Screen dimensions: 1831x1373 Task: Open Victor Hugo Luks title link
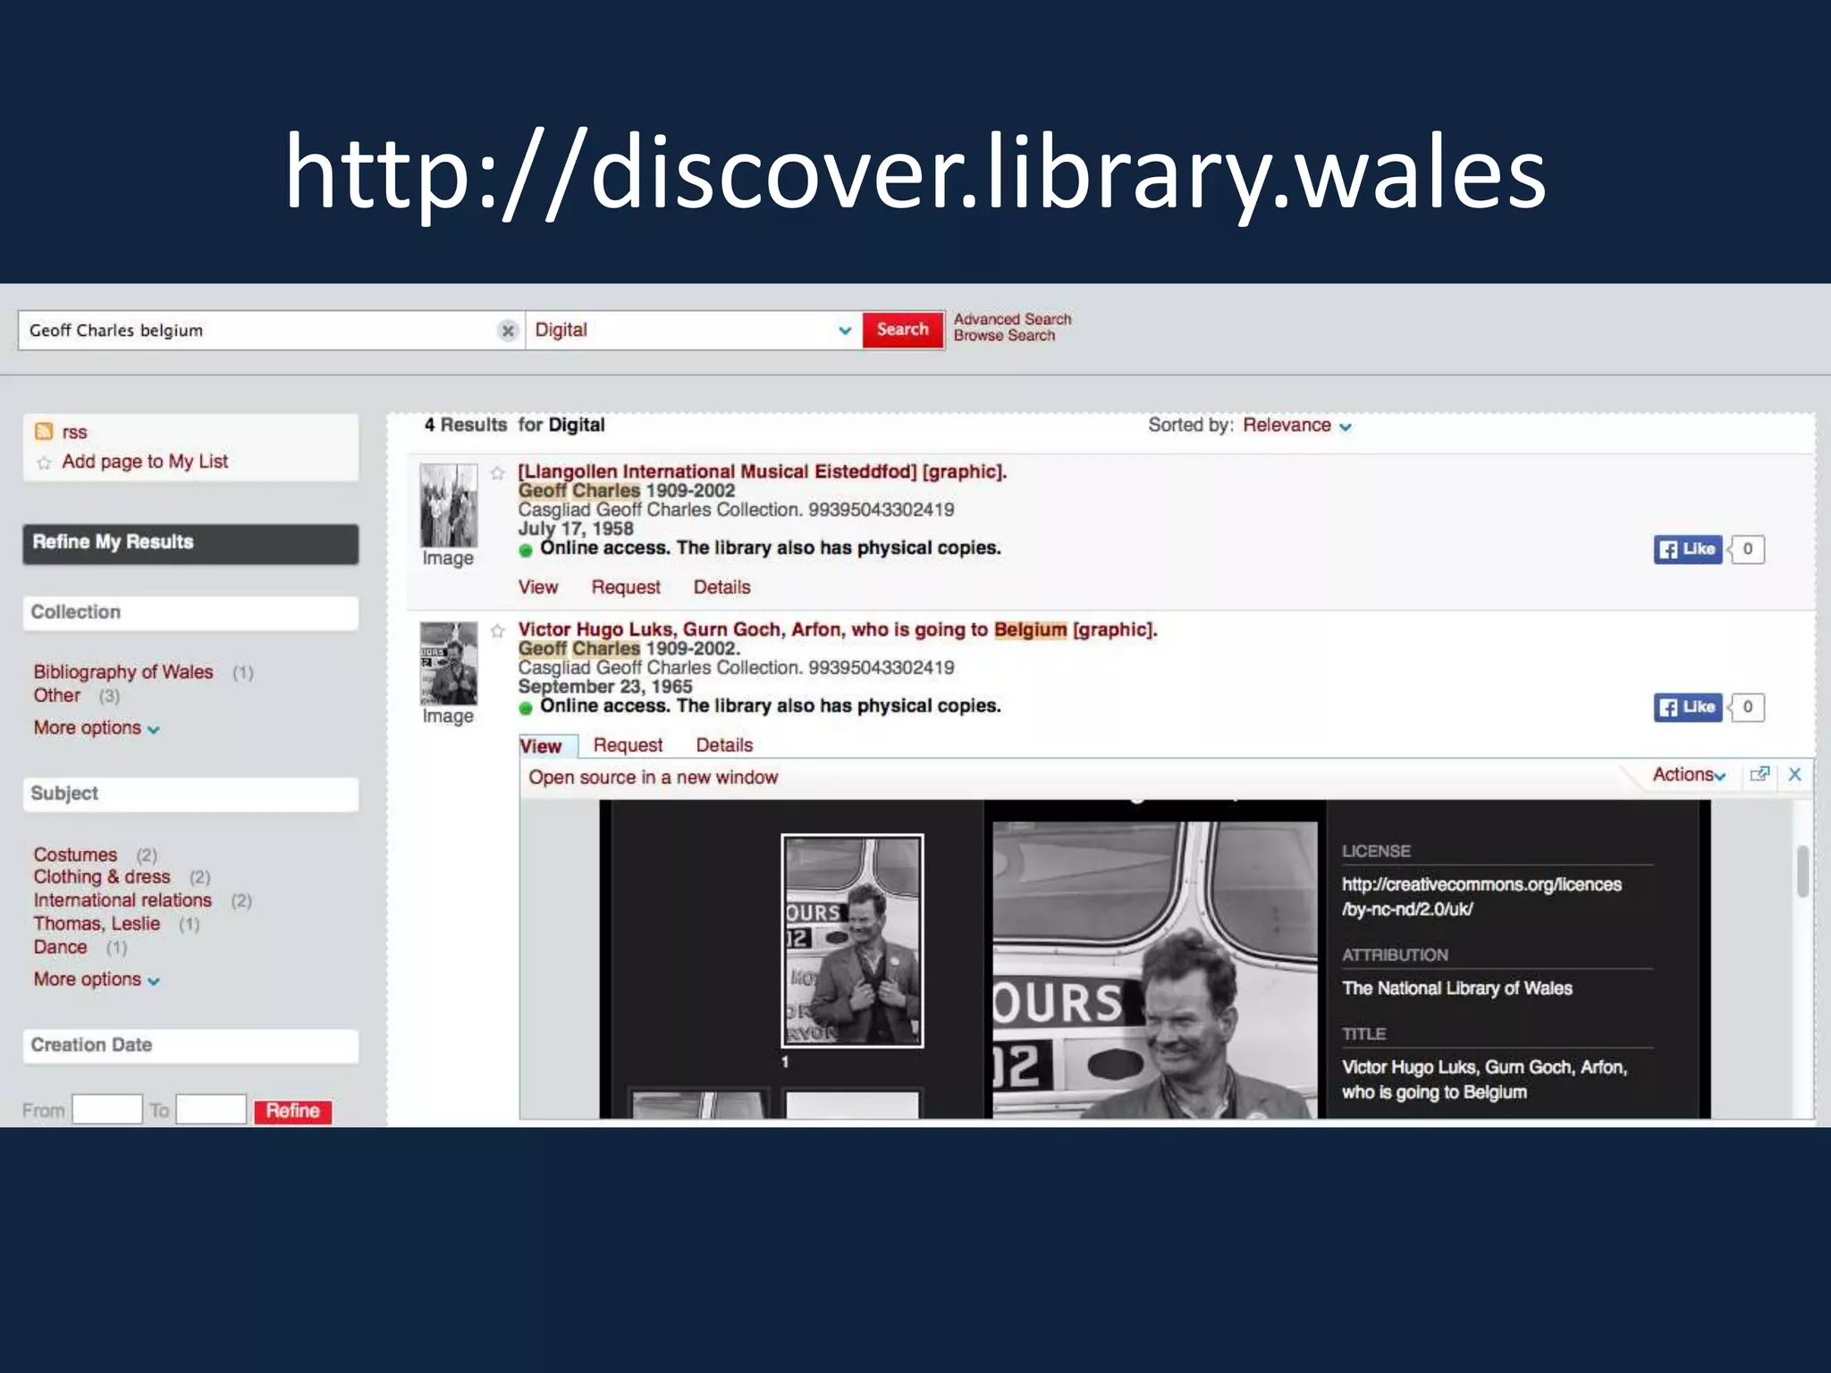(x=838, y=629)
